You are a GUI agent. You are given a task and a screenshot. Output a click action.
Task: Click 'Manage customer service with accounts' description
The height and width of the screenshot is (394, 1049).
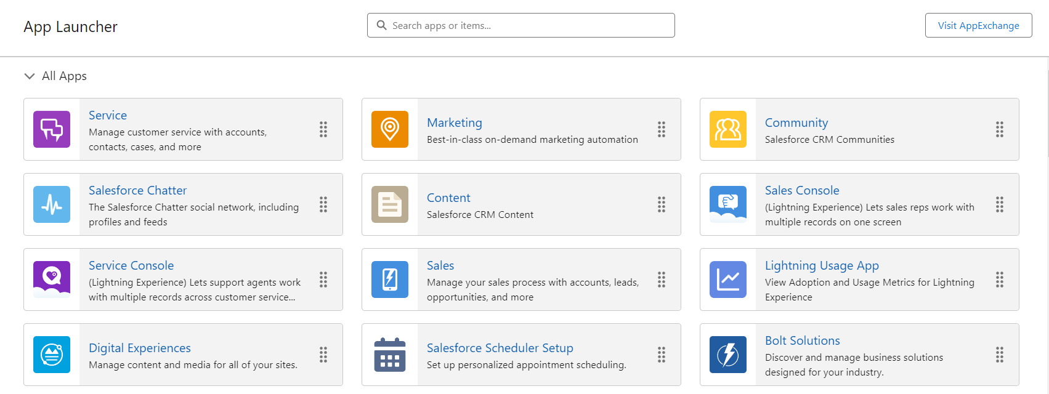177,140
